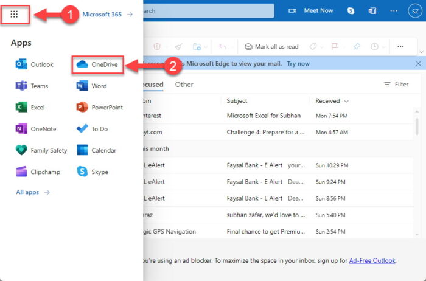Click the reply arrow icon

tap(223, 47)
